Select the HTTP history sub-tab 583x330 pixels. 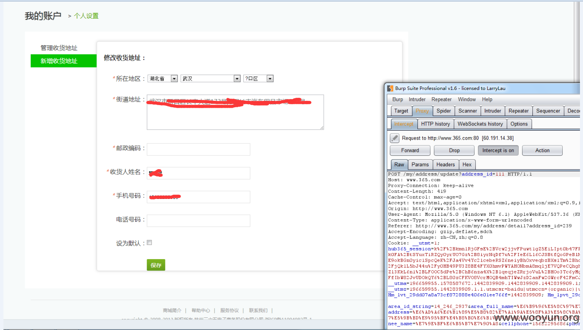pyautogui.click(x=435, y=124)
